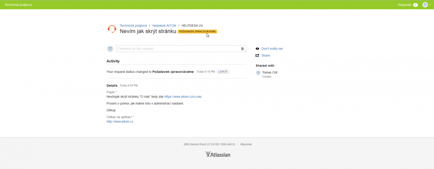The width and height of the screenshot is (434, 169).
Task: Click the Requests count badge in the header
Action: click(x=415, y=5)
